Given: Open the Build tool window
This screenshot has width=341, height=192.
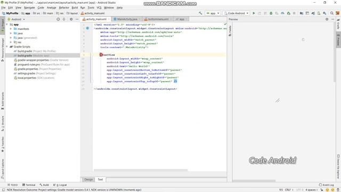Looking at the screenshot, I should 44,185.
